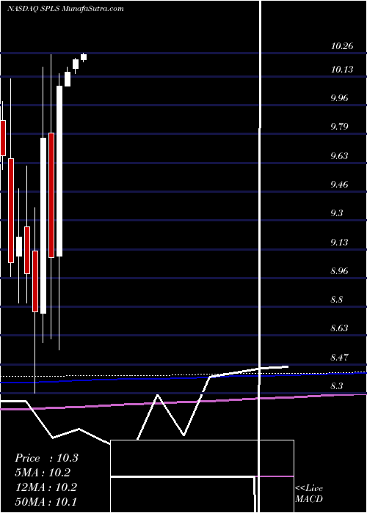Click the topmost small white candle near 10.26
The height and width of the screenshot is (513, 367).
pos(84,57)
